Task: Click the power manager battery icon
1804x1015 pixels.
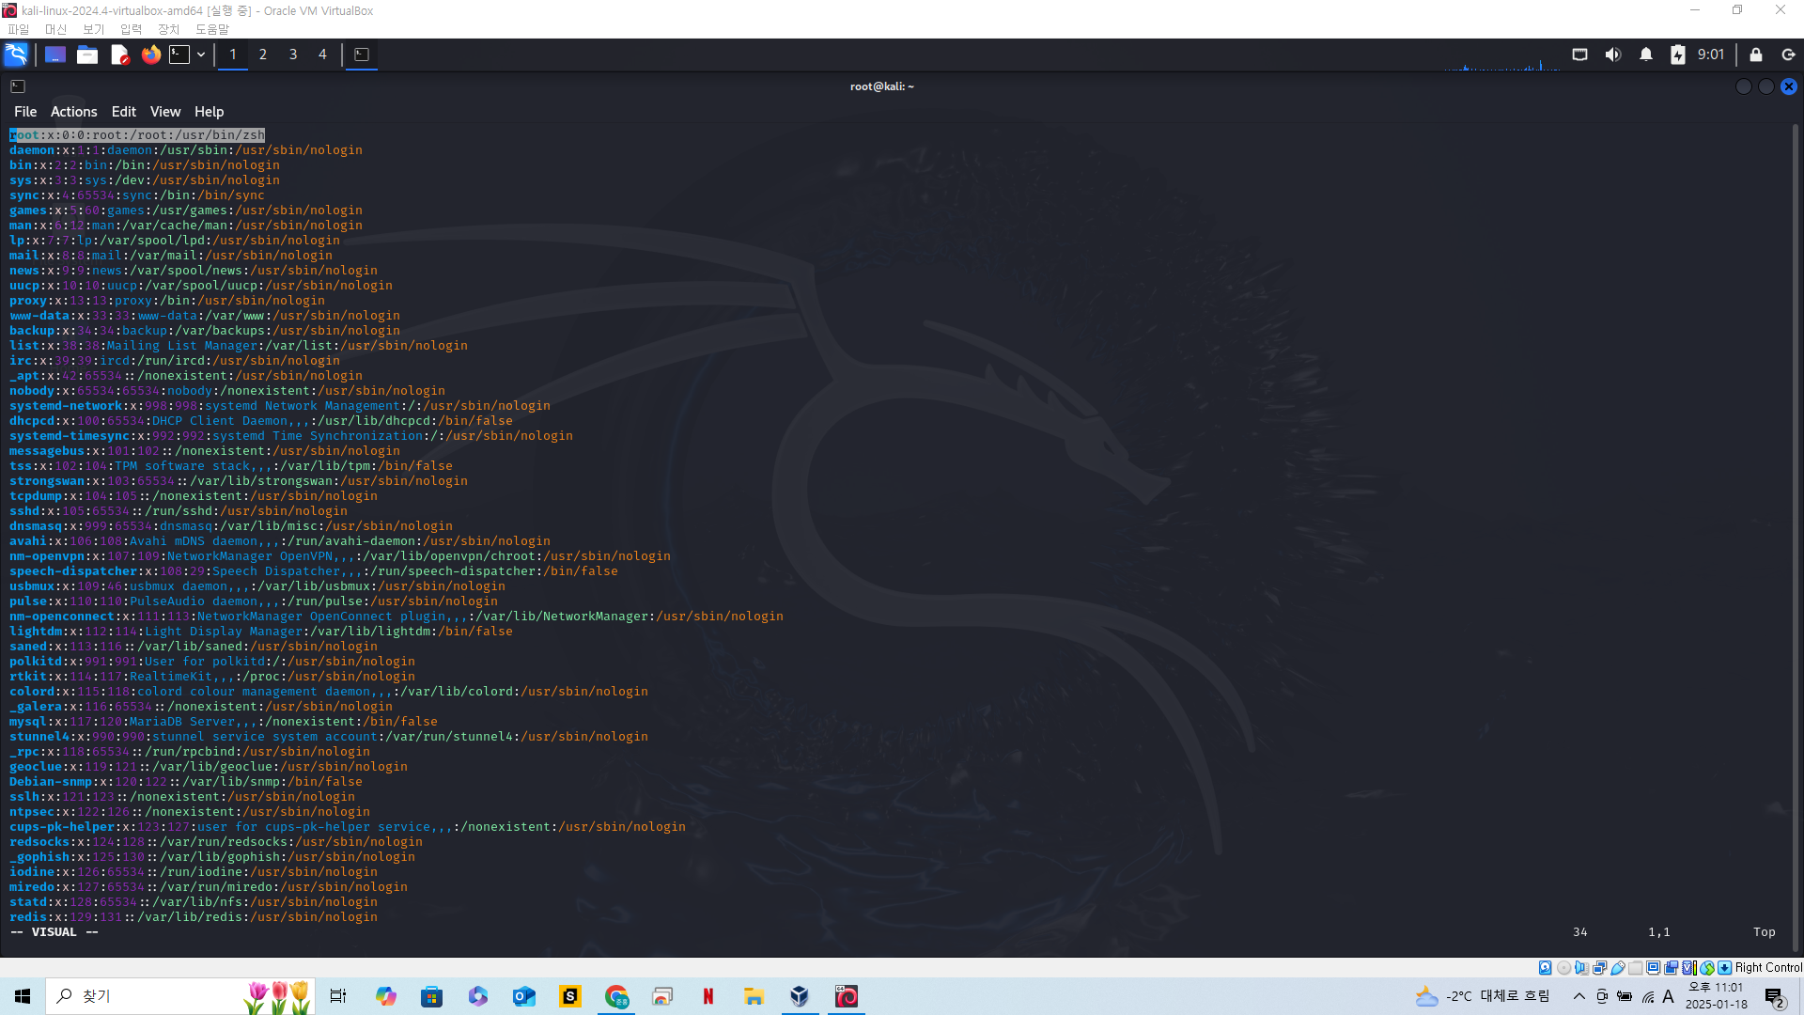Action: (1677, 55)
